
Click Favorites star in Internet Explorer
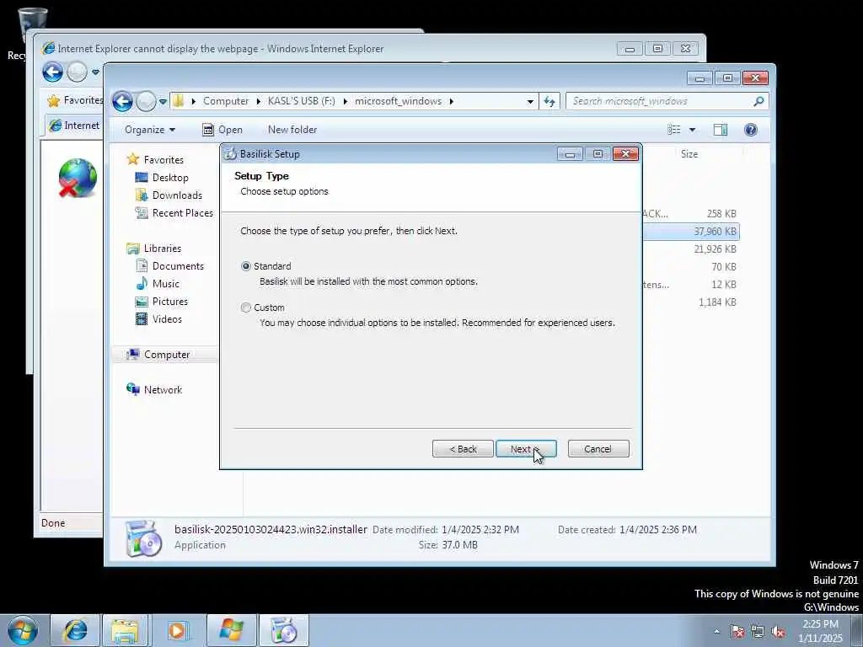[54, 101]
